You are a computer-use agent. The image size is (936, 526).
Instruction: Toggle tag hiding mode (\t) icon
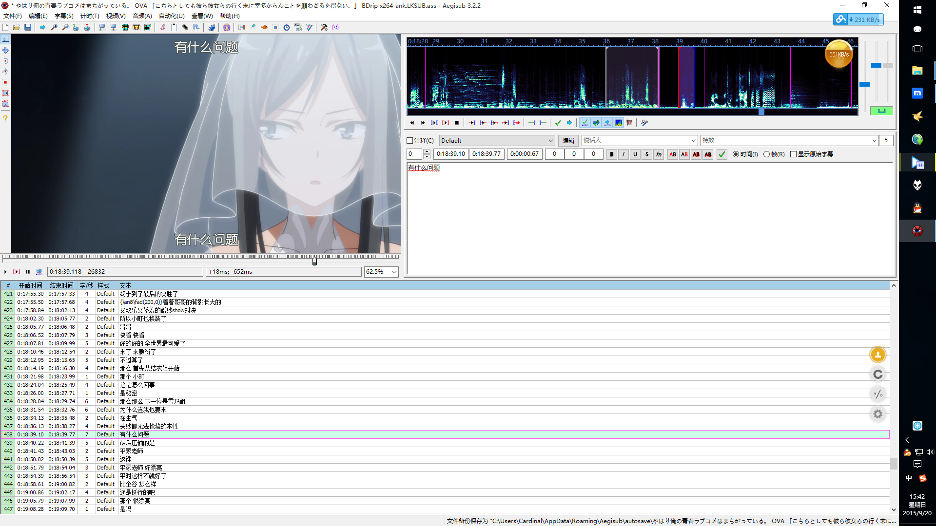pos(335,27)
